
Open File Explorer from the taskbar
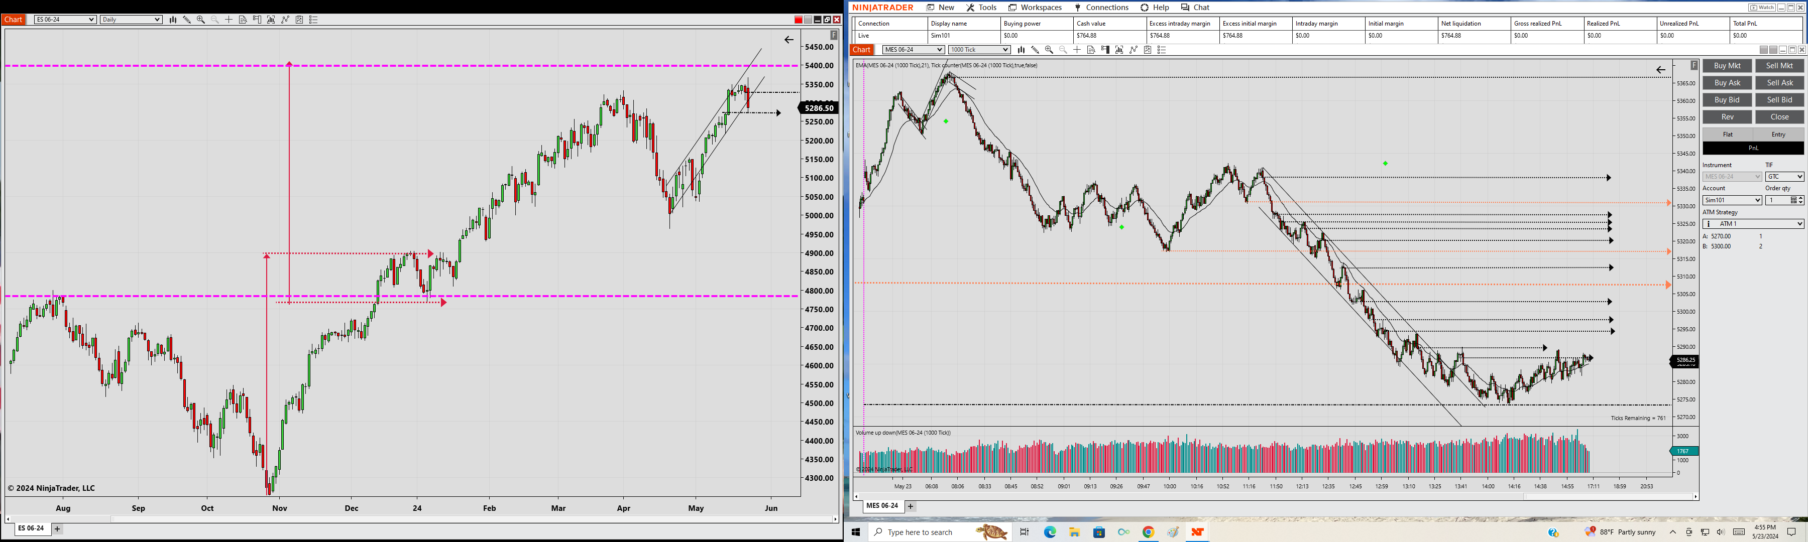(x=1075, y=532)
